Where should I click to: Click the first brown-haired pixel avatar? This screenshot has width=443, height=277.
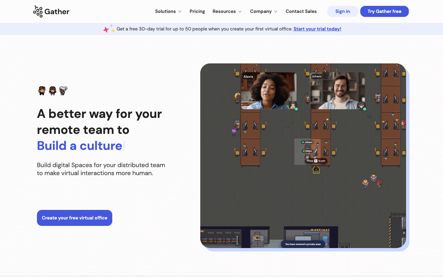[42, 91]
